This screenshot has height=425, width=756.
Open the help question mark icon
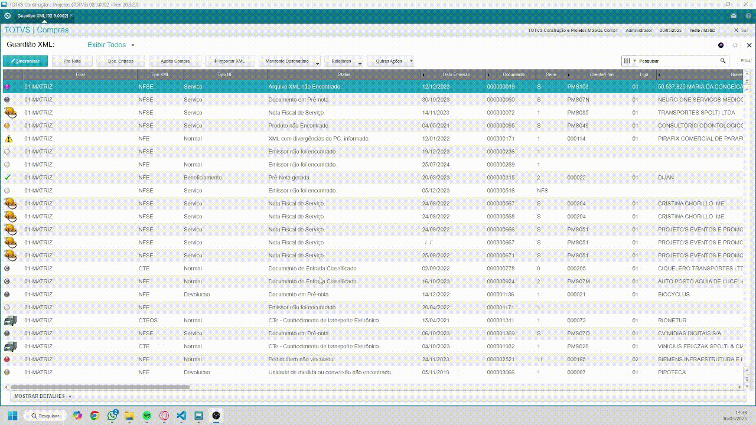coord(747,15)
